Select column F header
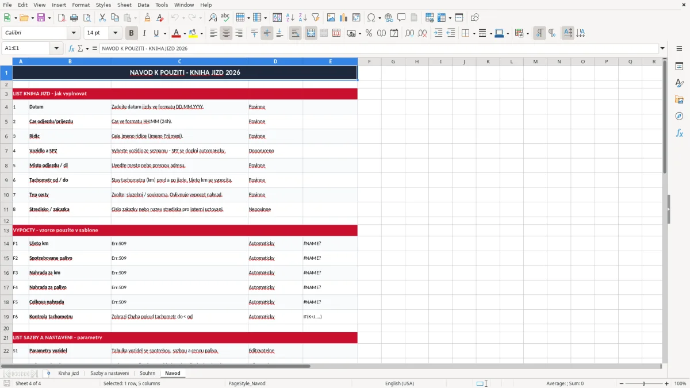Screen dimensions: 690x388 (x=369, y=62)
